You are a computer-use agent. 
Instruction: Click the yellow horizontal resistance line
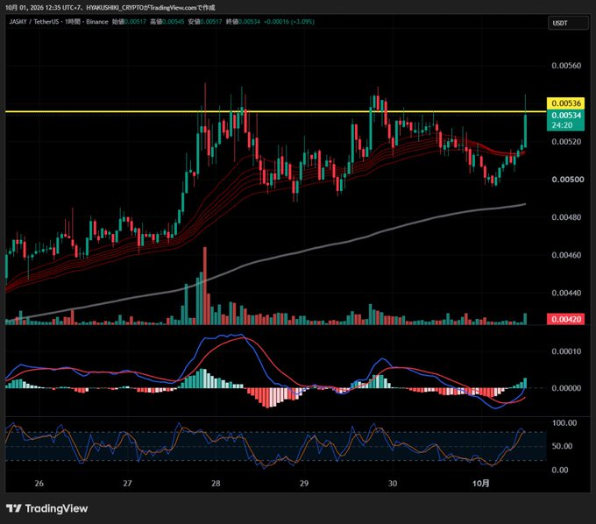click(275, 111)
